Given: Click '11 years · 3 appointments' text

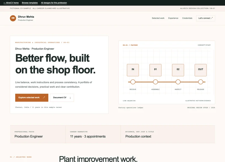Looking at the screenshot, I should [88, 136].
